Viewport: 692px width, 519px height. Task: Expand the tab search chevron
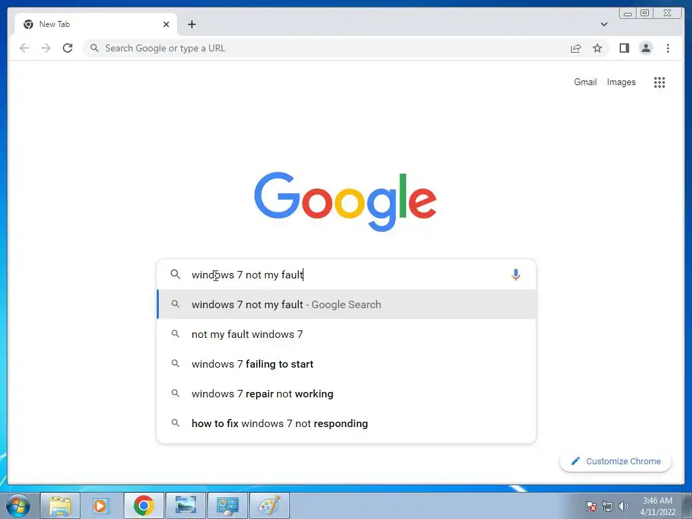(603, 24)
